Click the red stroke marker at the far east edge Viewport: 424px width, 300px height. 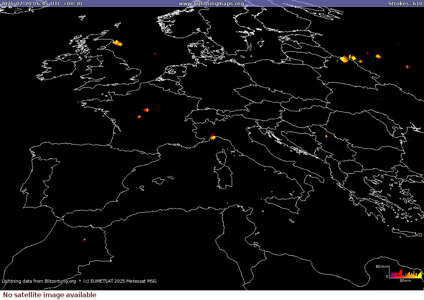point(407,67)
